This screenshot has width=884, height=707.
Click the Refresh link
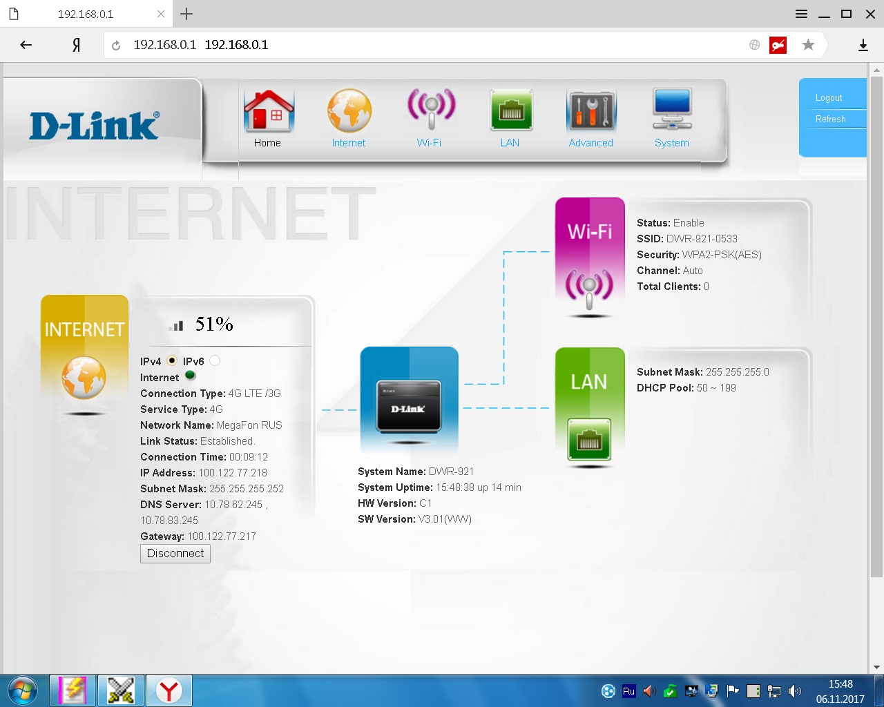pyautogui.click(x=830, y=119)
